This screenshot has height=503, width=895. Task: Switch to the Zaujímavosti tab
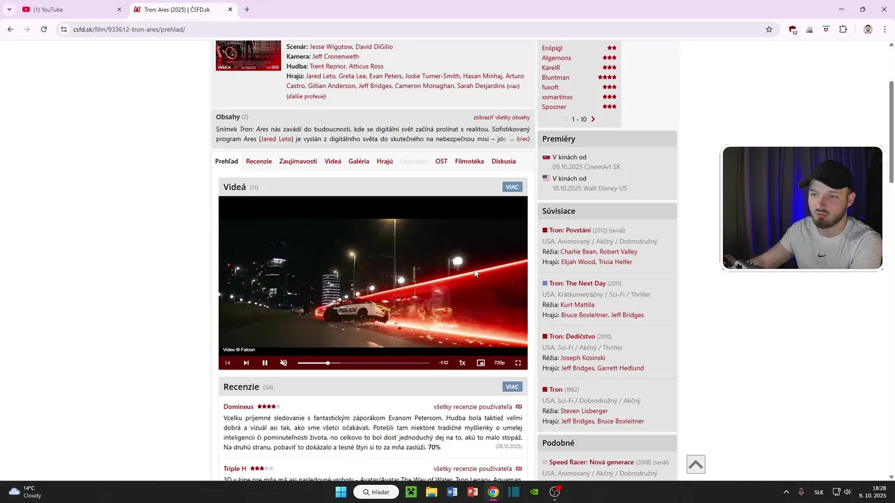click(x=298, y=161)
